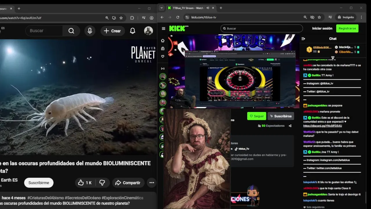The width and height of the screenshot is (371, 209).
Task: View site information for kick.com
Action: (187, 17)
